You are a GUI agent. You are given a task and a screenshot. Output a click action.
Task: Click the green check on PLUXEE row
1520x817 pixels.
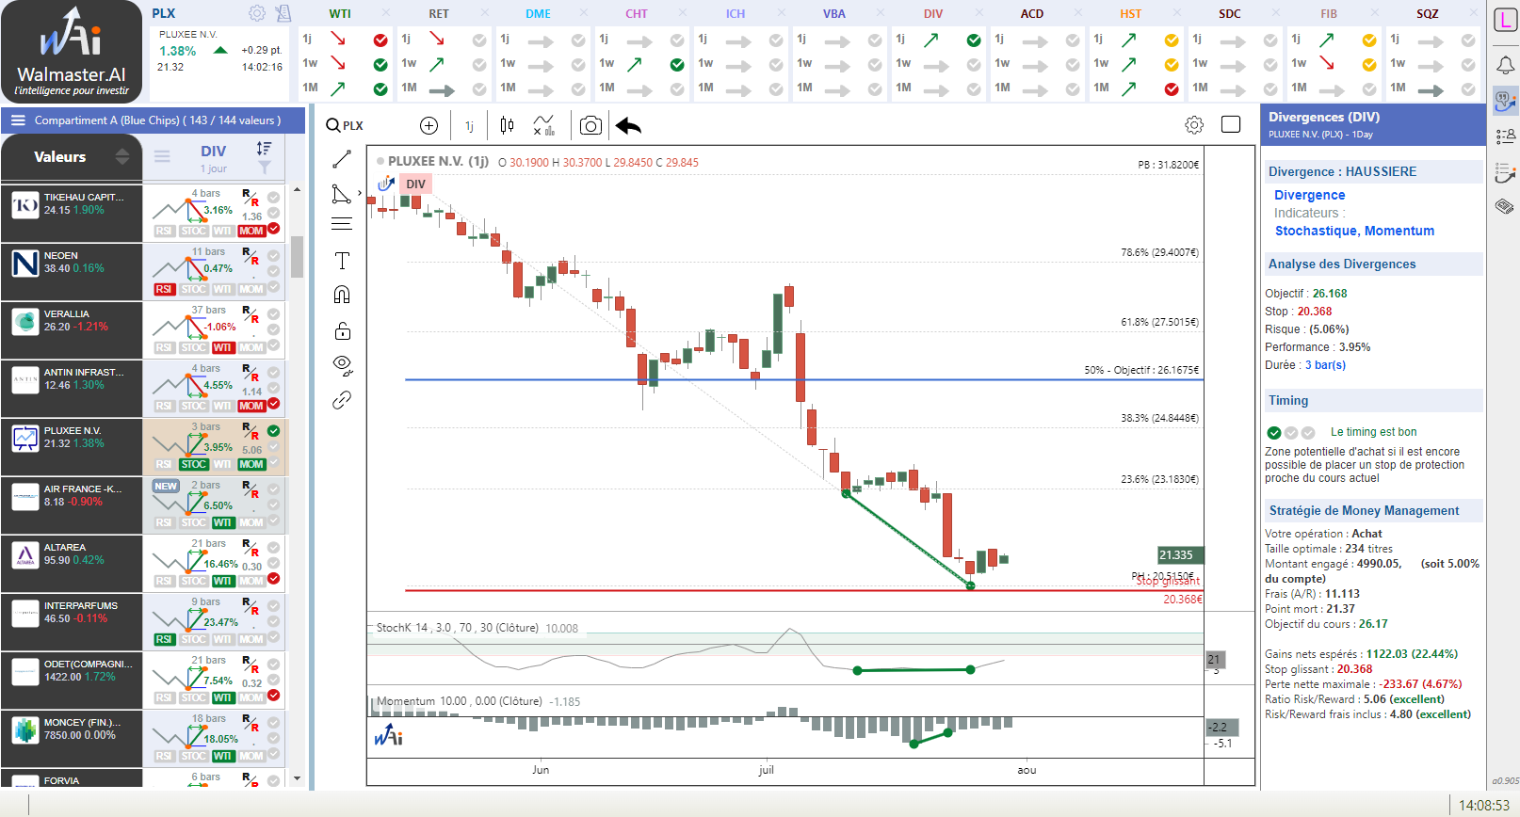273,431
